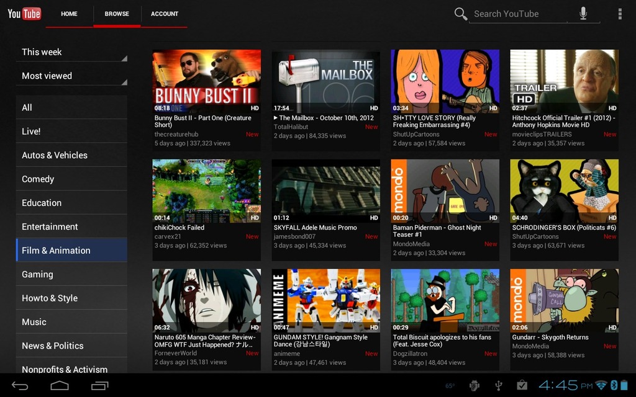
Task: Click the 'Bunny Bust II - Part One' title
Action: click(x=203, y=122)
